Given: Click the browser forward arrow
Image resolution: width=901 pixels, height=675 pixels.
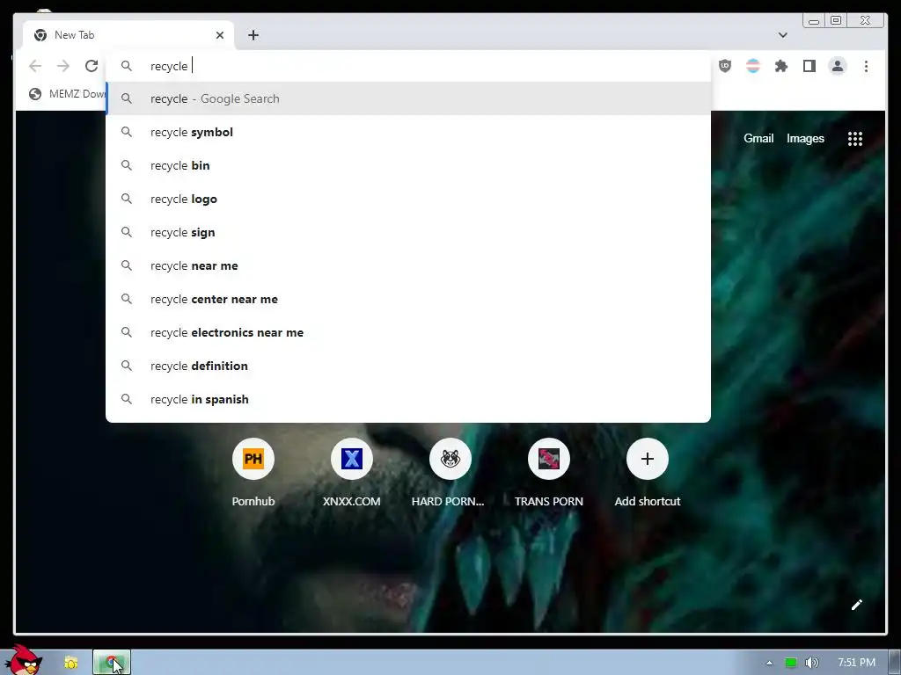Looking at the screenshot, I should click(x=63, y=66).
